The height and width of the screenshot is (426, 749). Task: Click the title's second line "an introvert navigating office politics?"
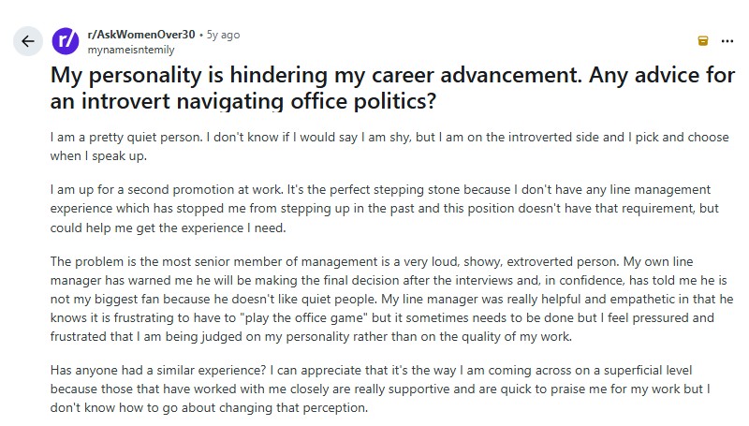[243, 101]
